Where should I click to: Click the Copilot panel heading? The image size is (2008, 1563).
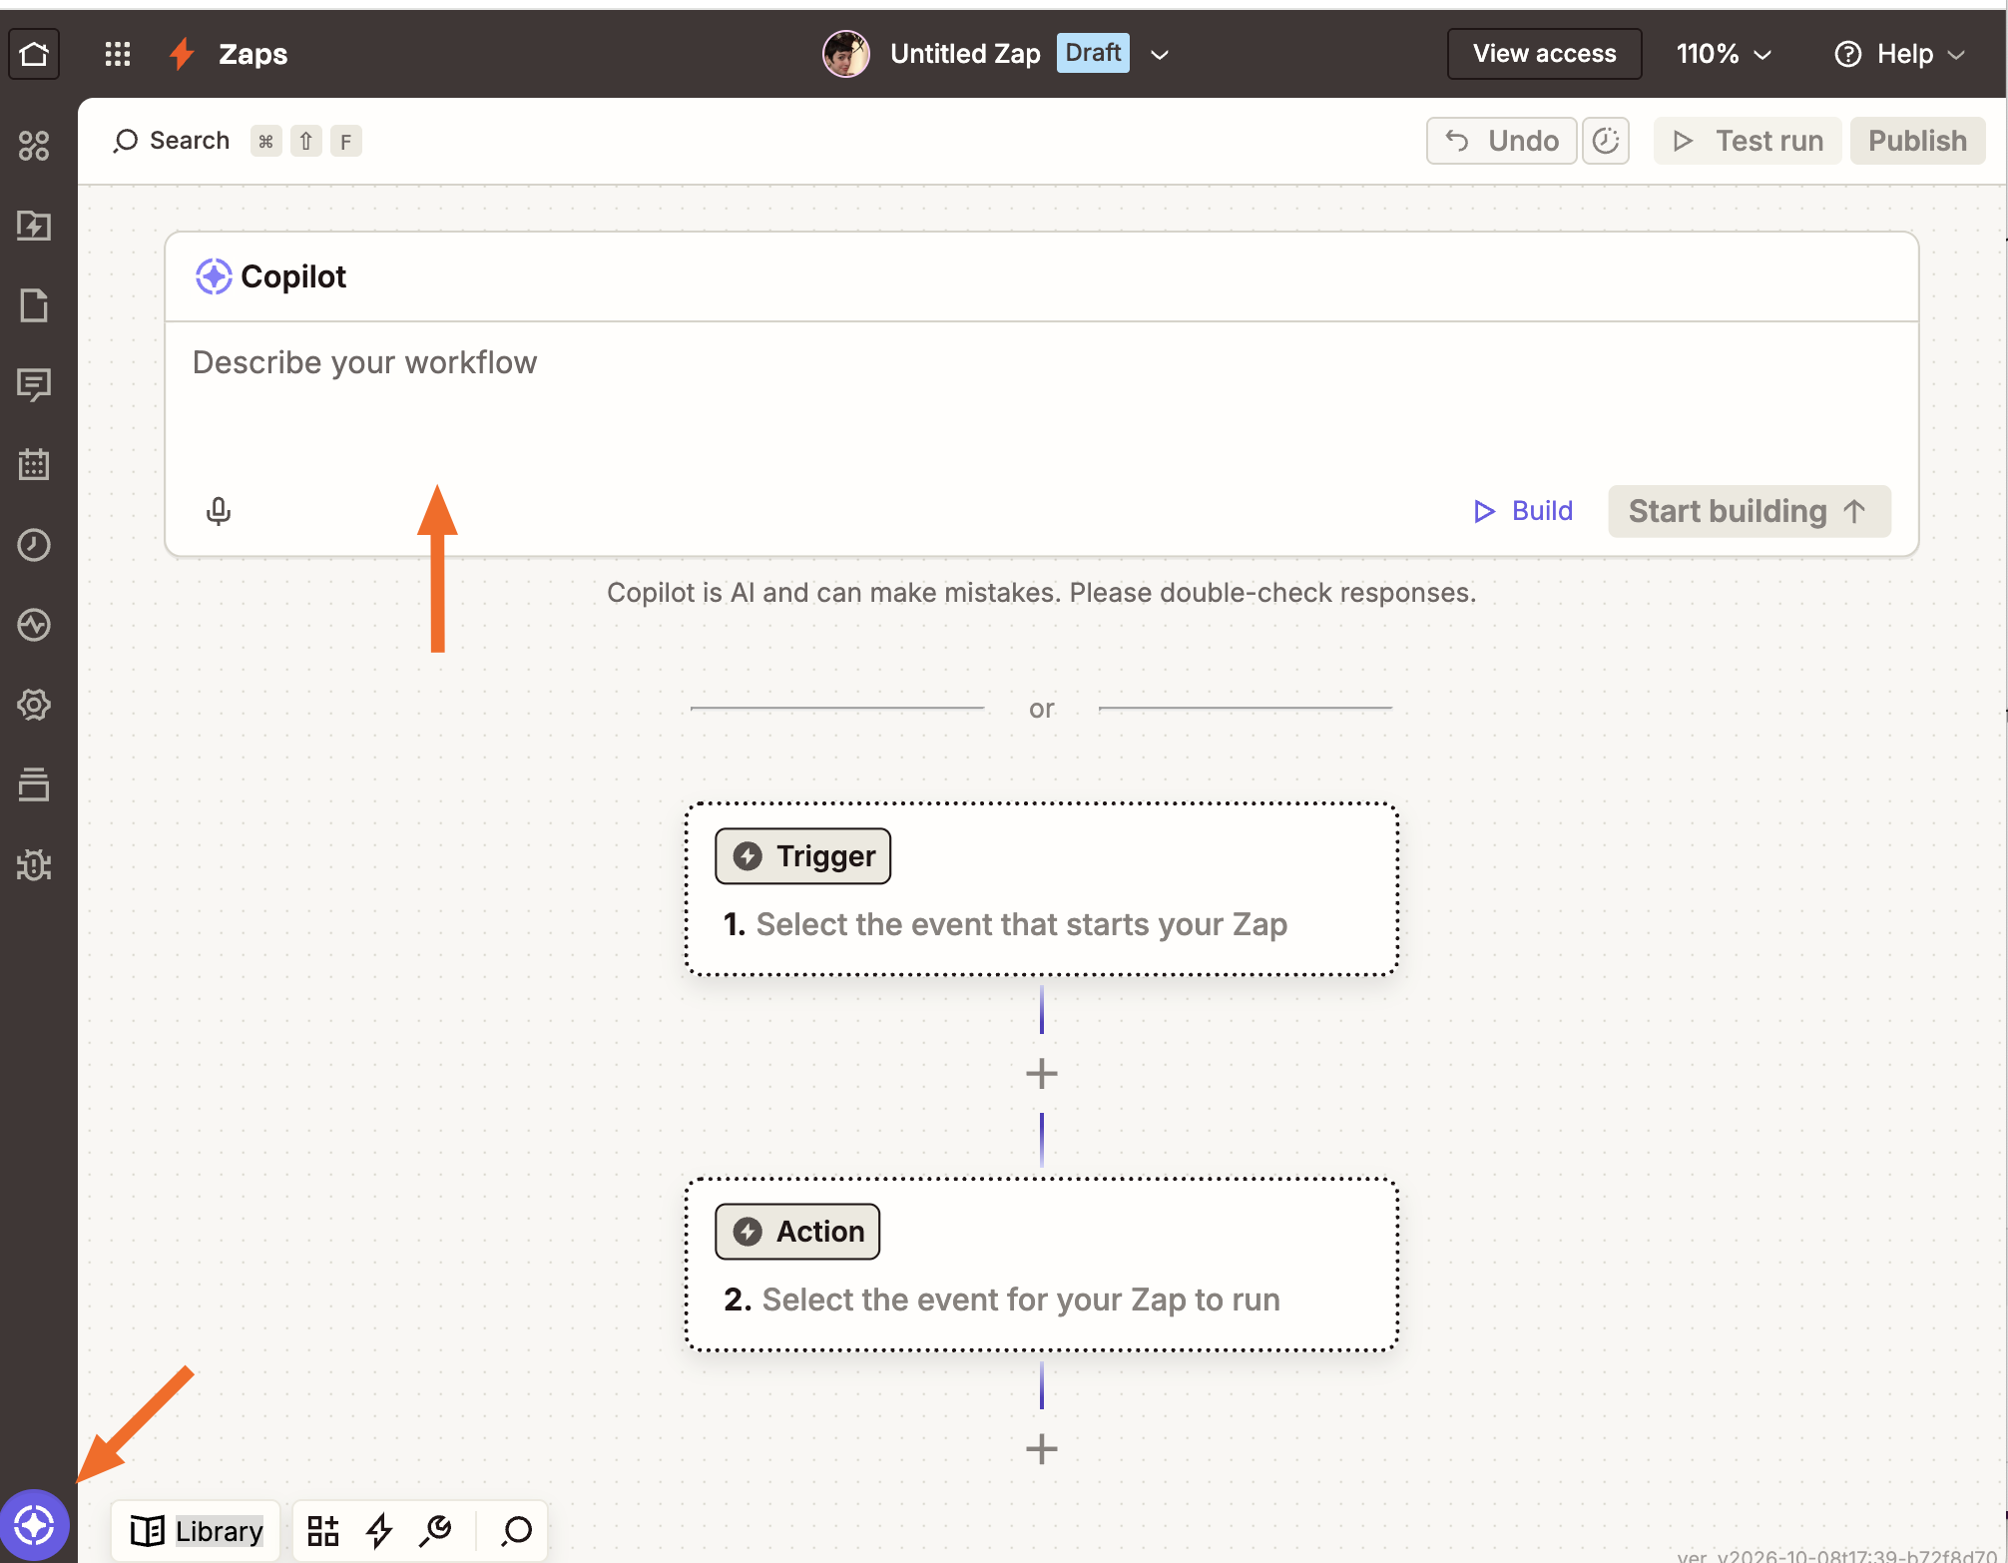click(x=271, y=276)
